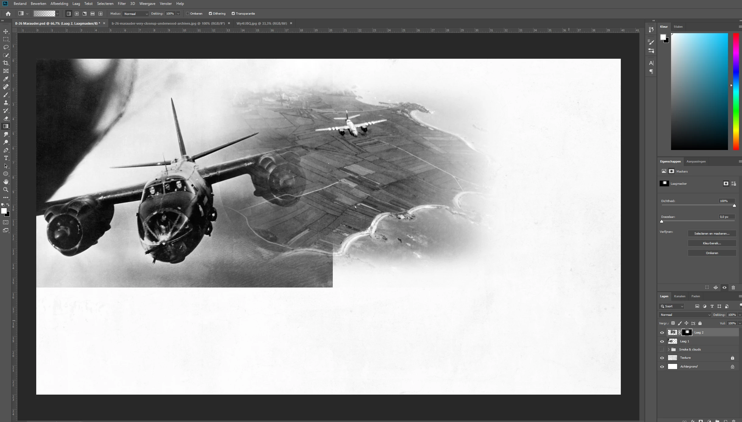Viewport: 742px width, 422px height.
Task: Click the Selecteren en maskeren button
Action: coord(712,233)
